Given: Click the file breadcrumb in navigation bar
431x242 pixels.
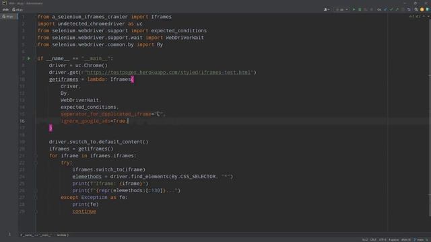Looking at the screenshot, I should tap(18, 9).
